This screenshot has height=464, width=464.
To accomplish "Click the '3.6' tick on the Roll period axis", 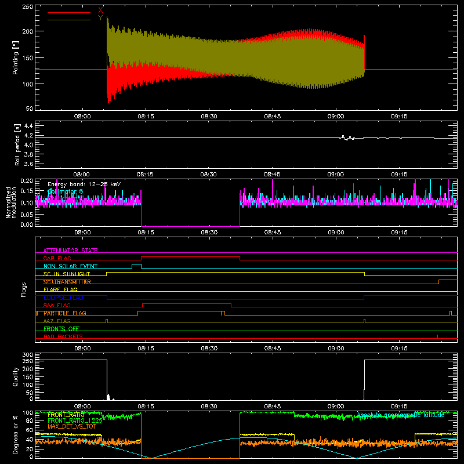I will pos(28,164).
